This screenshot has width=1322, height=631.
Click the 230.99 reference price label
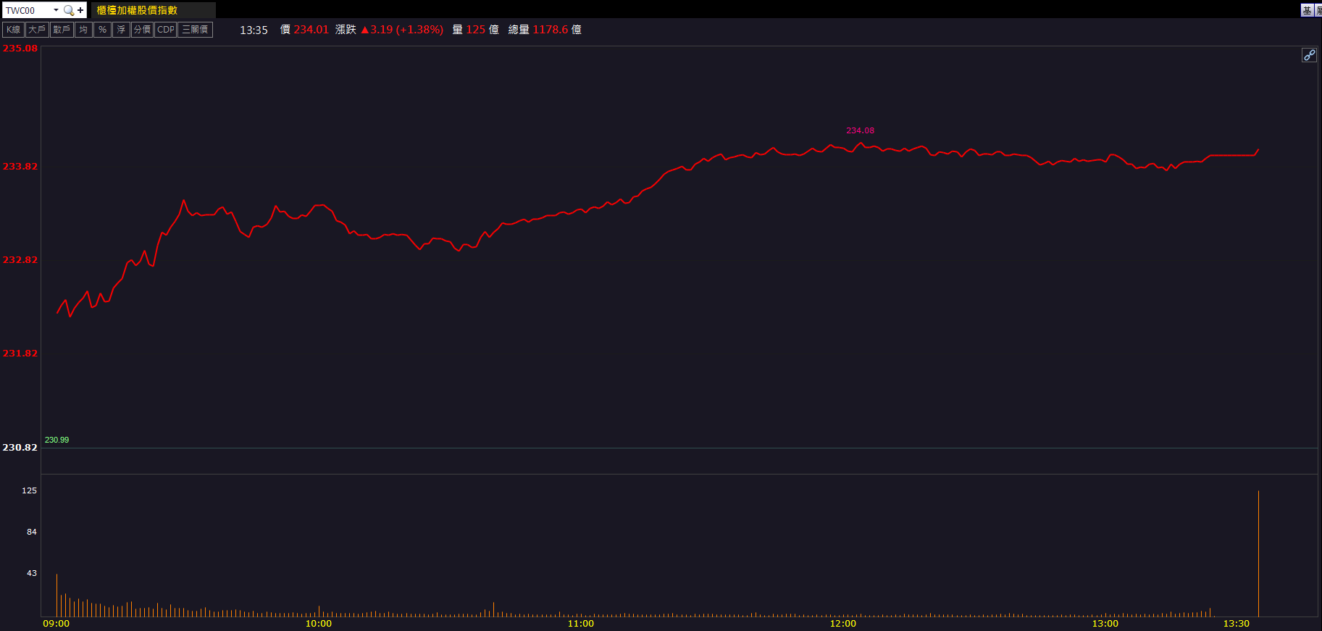point(57,440)
